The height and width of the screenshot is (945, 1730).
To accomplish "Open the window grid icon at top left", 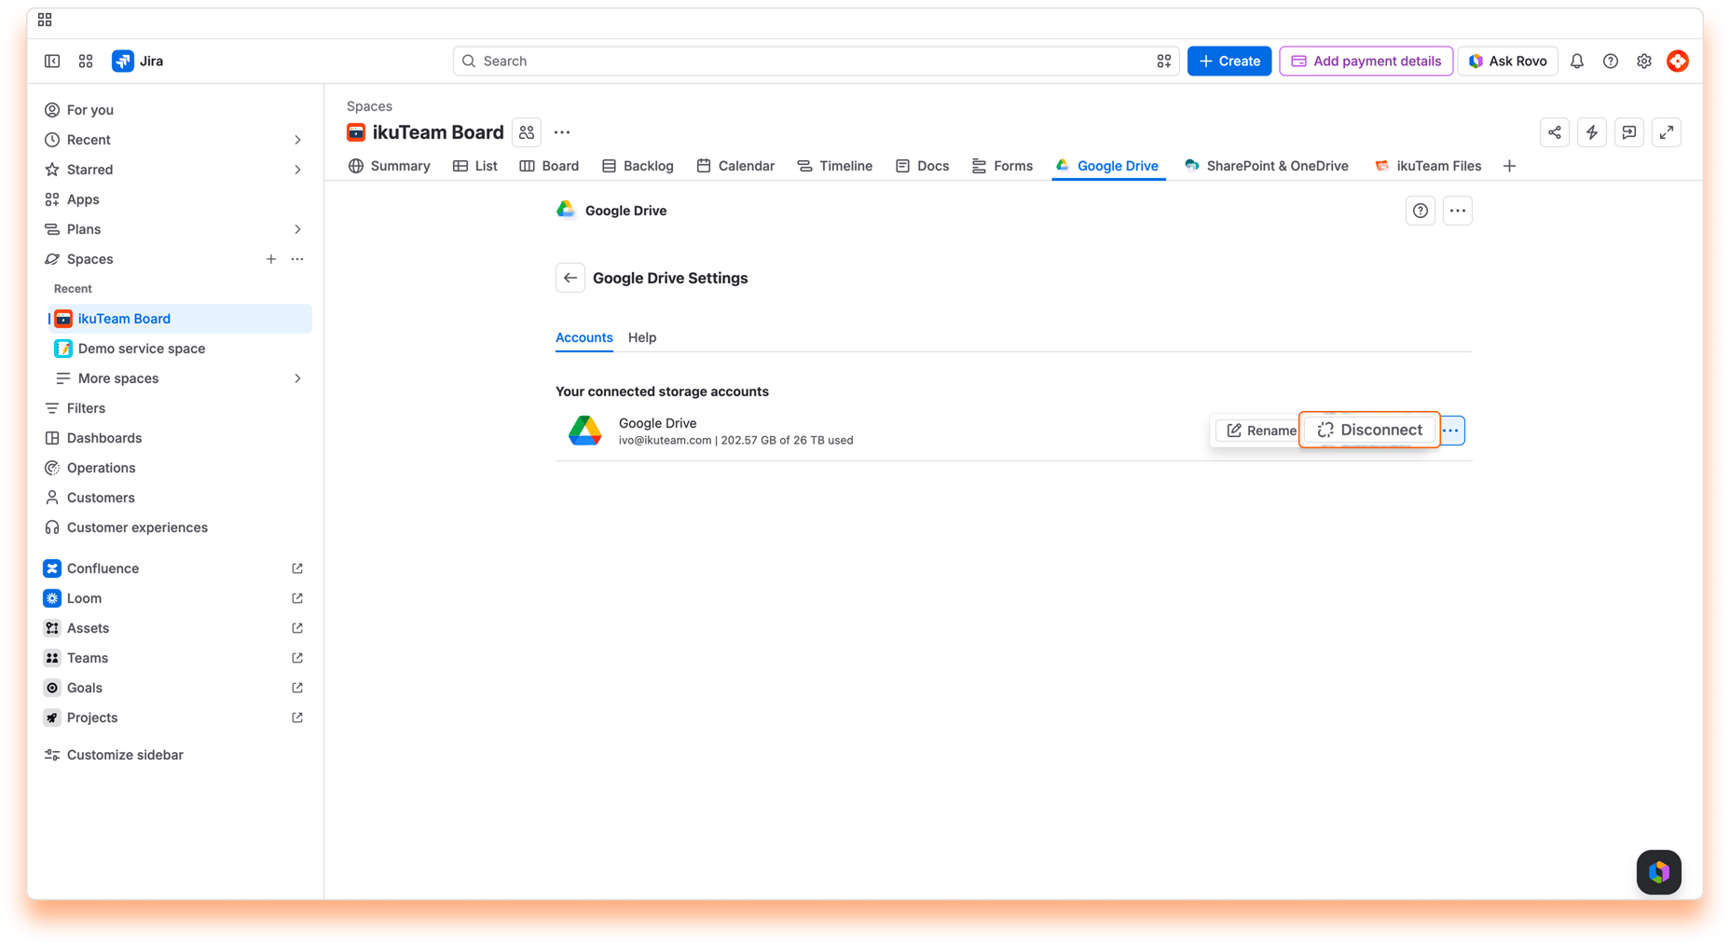I will pyautogui.click(x=45, y=20).
